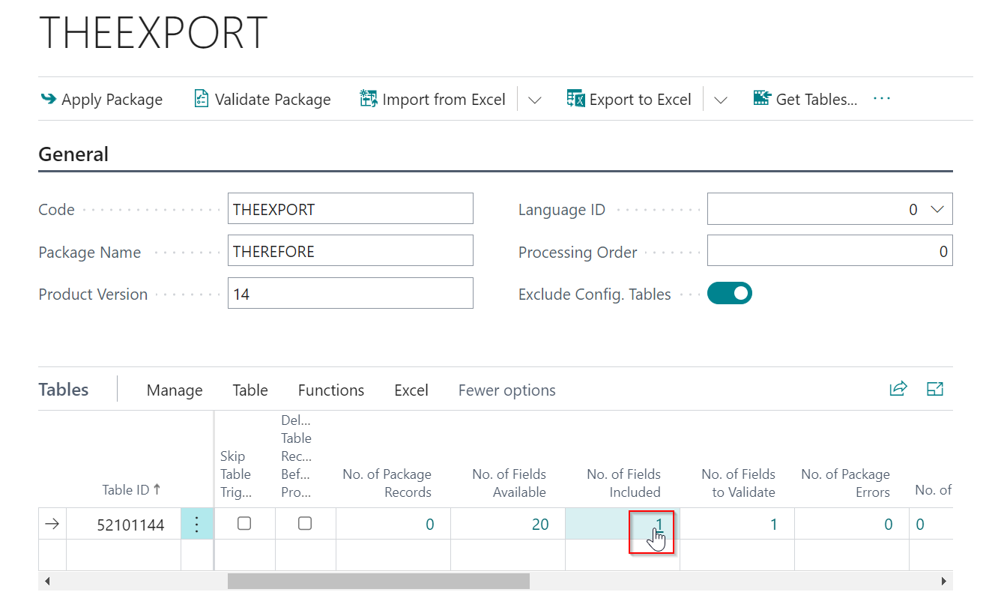Click the Apply Package arrow icon
995x610 pixels.
click(48, 99)
